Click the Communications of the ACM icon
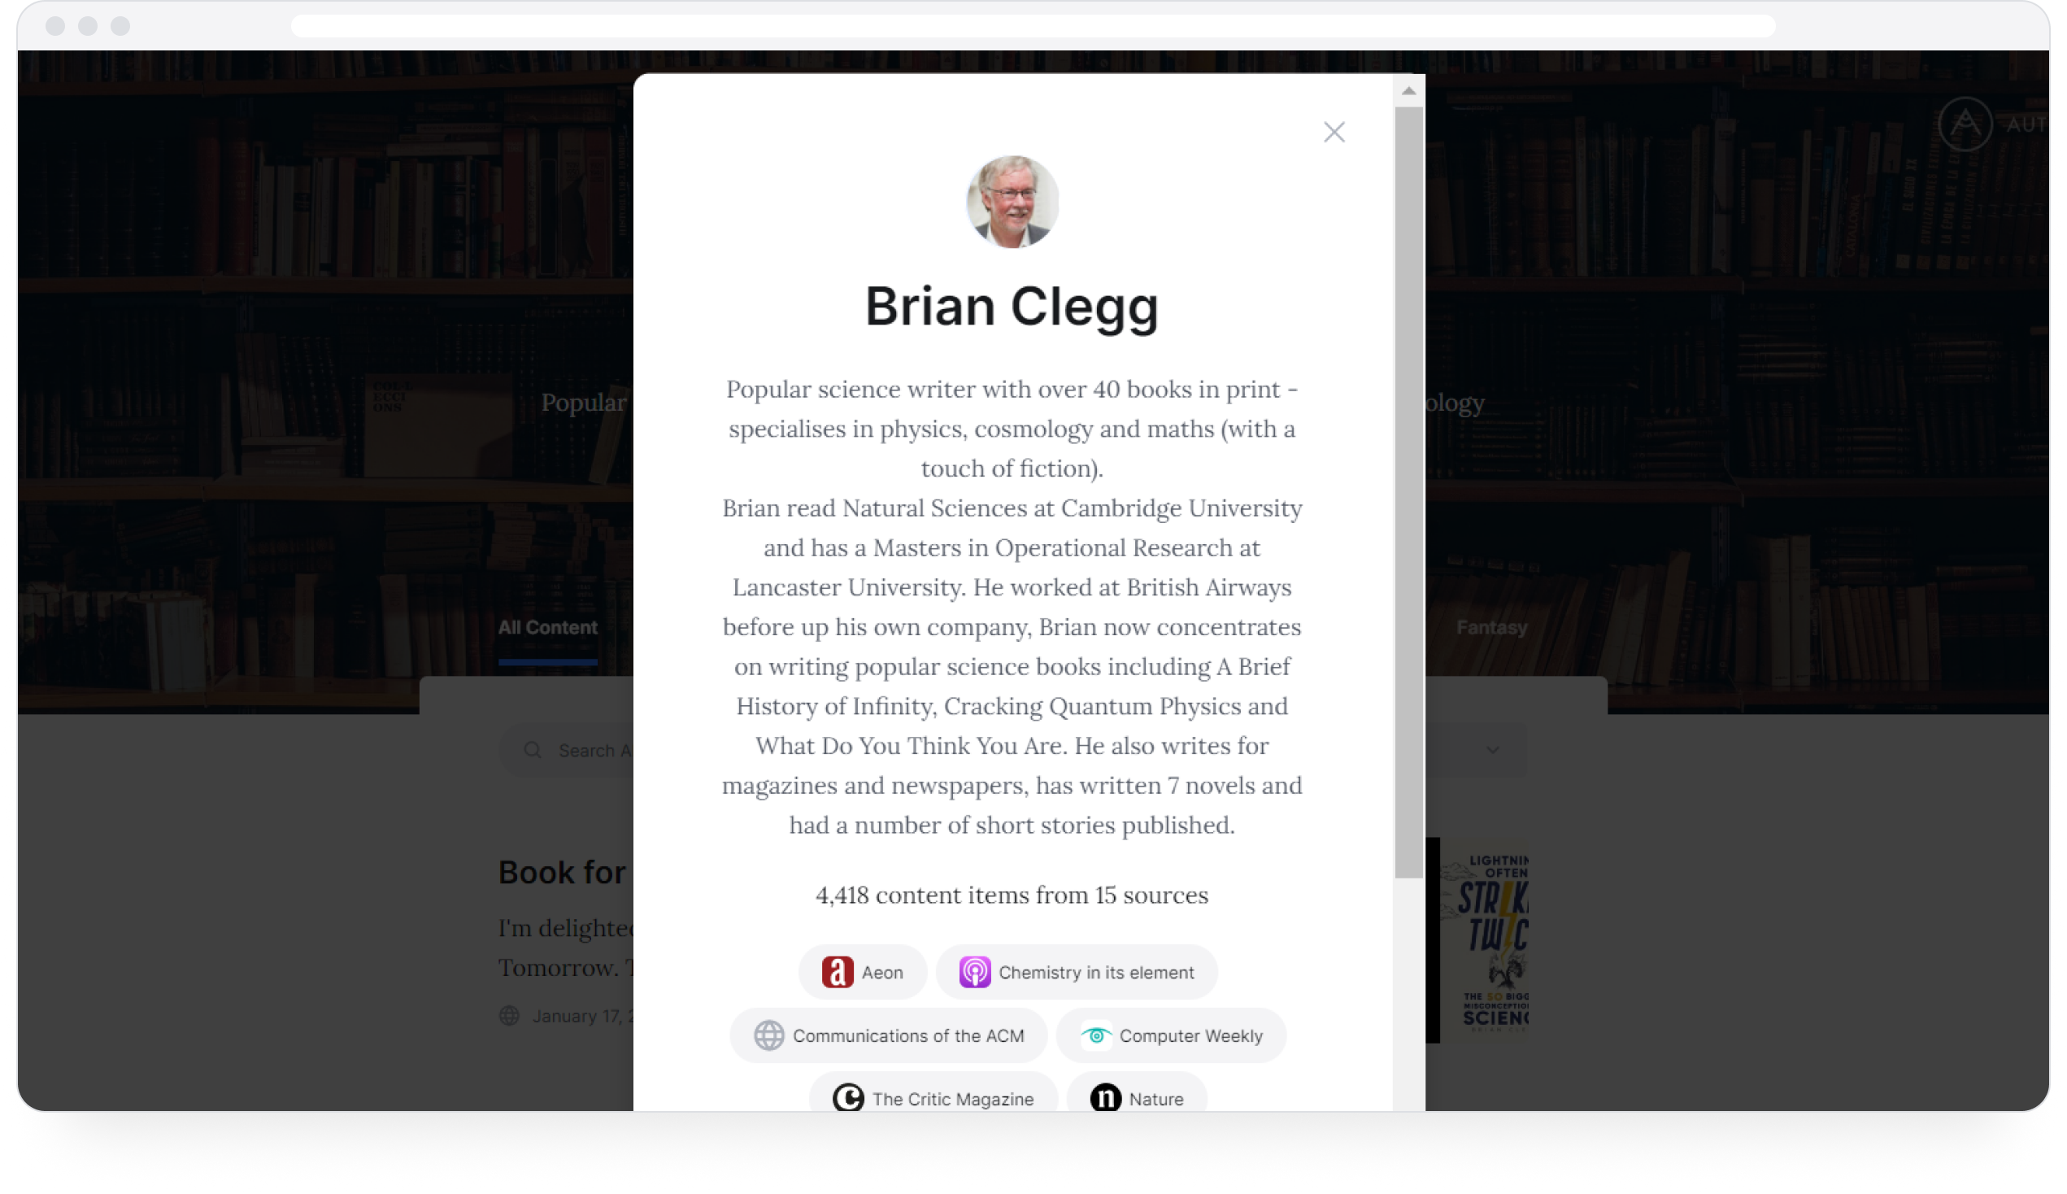The height and width of the screenshot is (1194, 2067). pyautogui.click(x=768, y=1035)
